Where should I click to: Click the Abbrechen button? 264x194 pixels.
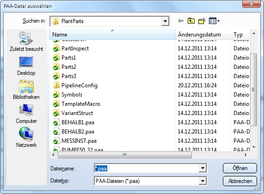240,181
